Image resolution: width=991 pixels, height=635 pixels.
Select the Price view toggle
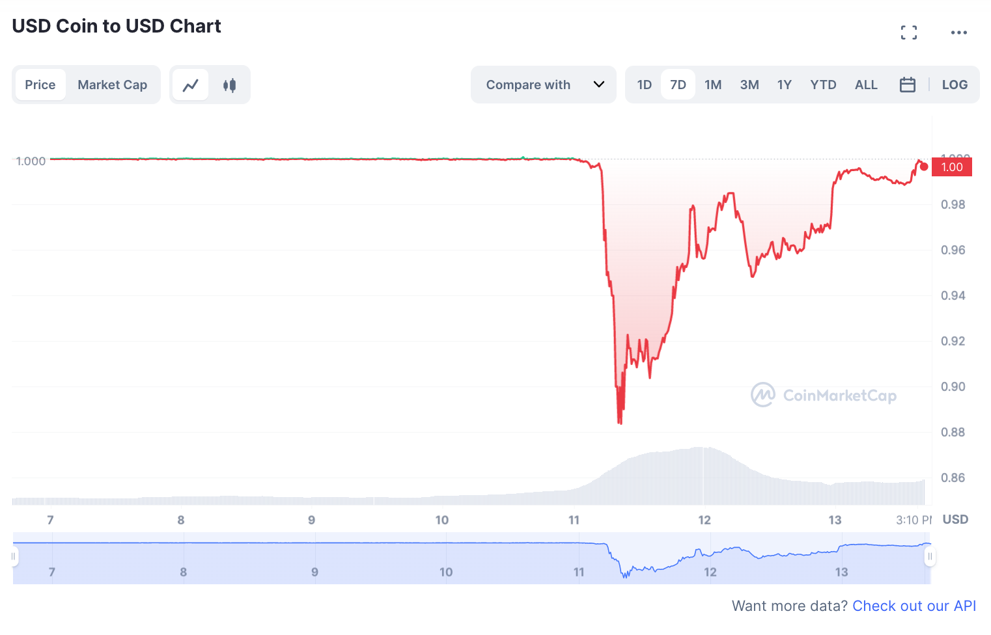[40, 85]
